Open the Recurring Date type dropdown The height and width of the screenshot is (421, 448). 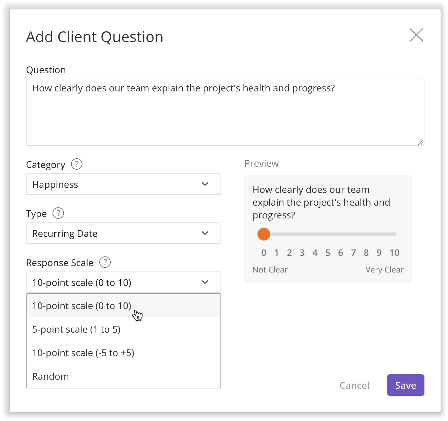[124, 233]
